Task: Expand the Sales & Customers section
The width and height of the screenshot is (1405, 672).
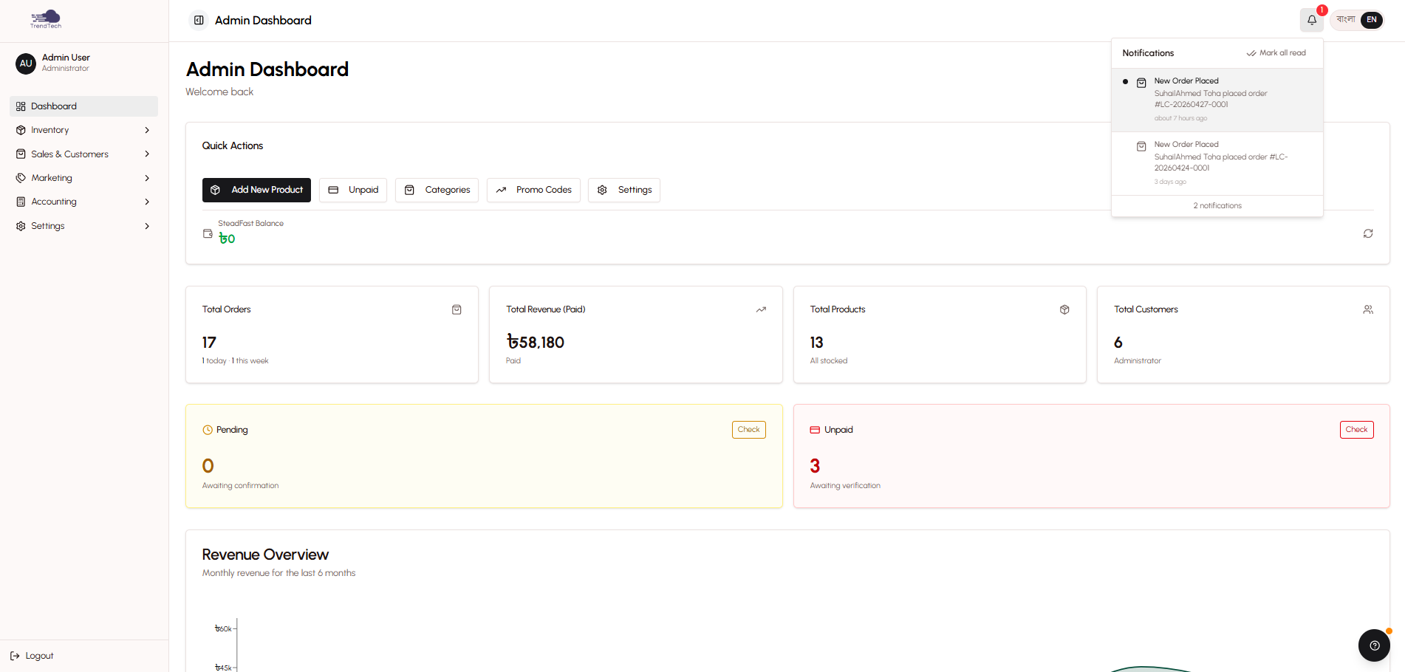Action: [83, 154]
